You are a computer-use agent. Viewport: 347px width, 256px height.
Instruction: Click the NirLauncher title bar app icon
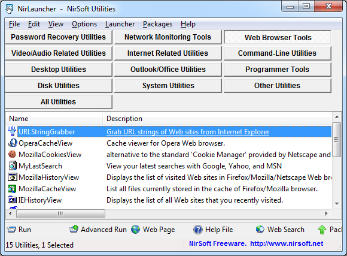point(10,9)
